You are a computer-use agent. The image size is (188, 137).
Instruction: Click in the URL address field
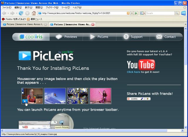pyautogui.click(x=84, y=13)
